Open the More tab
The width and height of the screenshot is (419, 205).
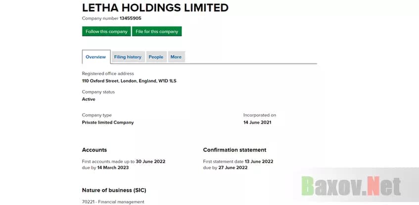click(x=176, y=57)
